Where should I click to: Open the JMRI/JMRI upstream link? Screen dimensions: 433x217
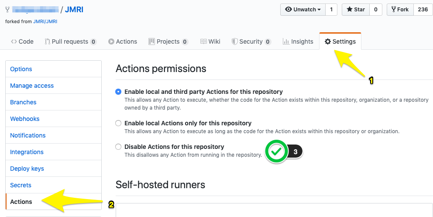tap(45, 21)
